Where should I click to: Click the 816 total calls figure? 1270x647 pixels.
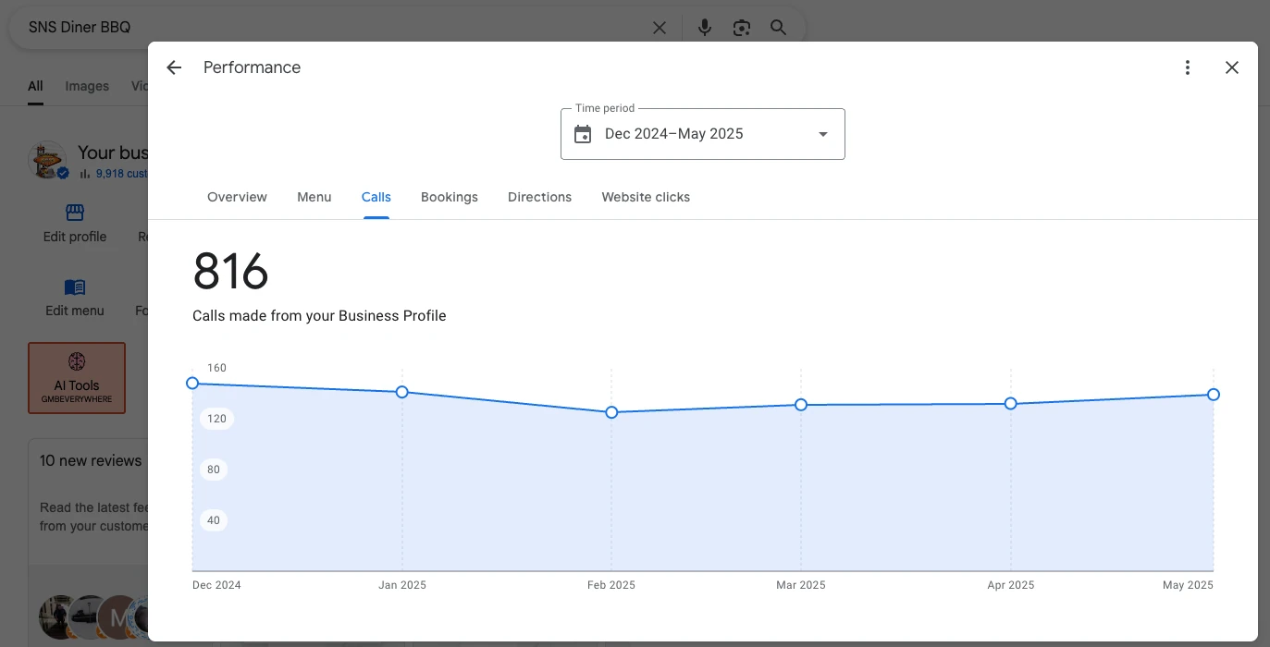230,272
